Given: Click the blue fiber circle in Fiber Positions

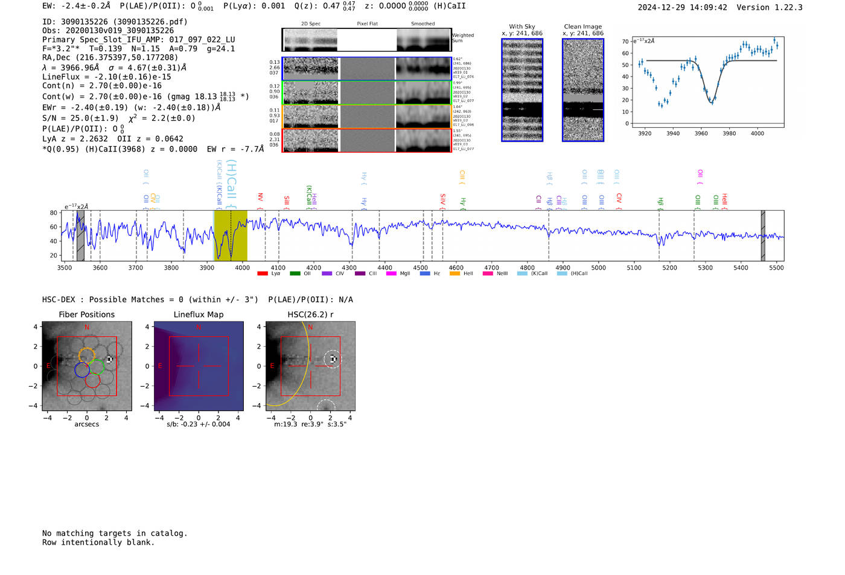Looking at the screenshot, I should (x=82, y=370).
